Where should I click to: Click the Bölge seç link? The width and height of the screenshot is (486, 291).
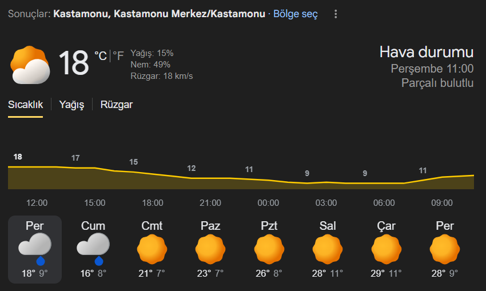(296, 14)
